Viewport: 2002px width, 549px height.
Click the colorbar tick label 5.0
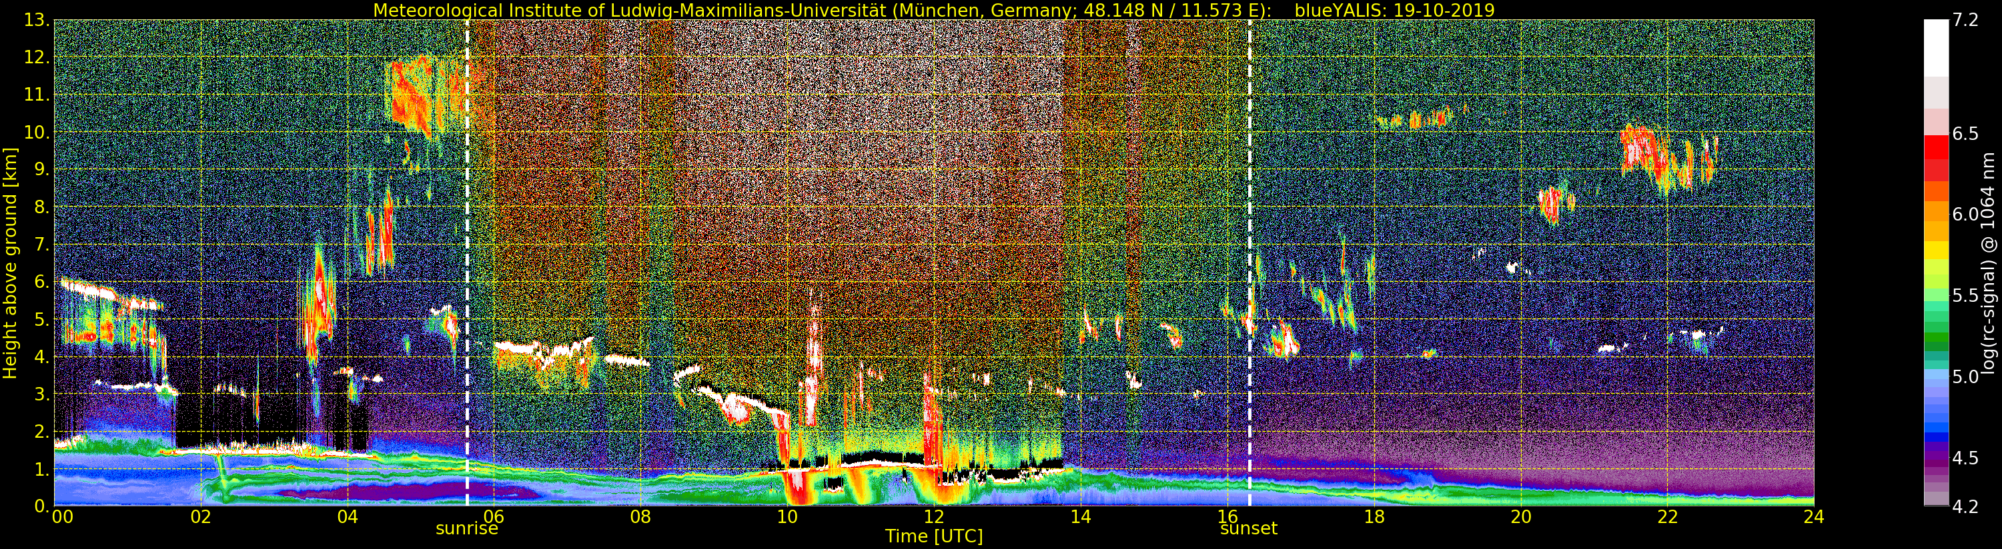pyautogui.click(x=1965, y=377)
